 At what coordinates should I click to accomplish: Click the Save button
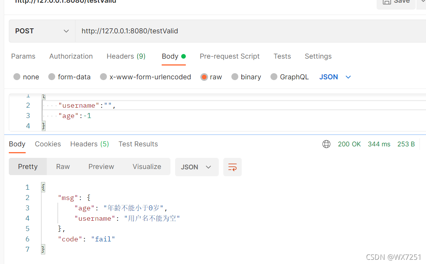(x=396, y=2)
